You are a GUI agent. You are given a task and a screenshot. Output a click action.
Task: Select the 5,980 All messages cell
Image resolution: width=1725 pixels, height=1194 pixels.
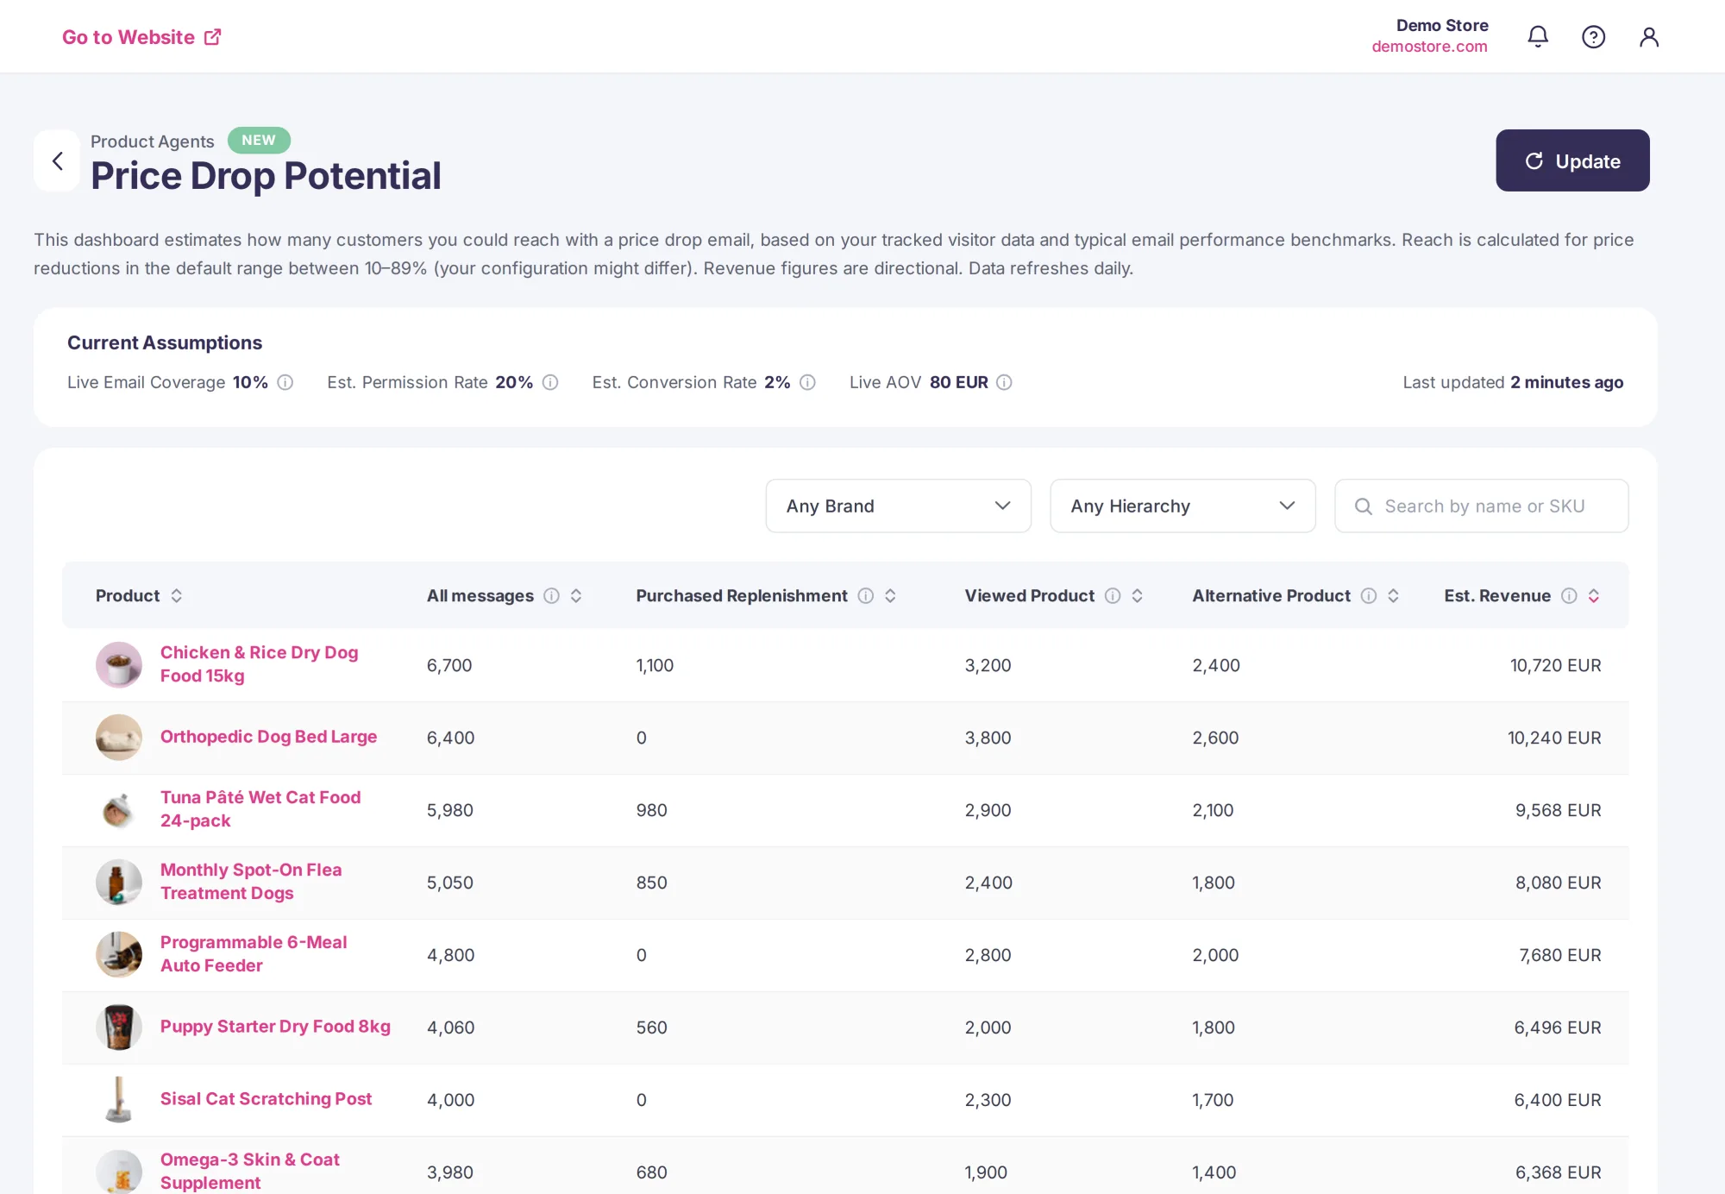point(450,810)
